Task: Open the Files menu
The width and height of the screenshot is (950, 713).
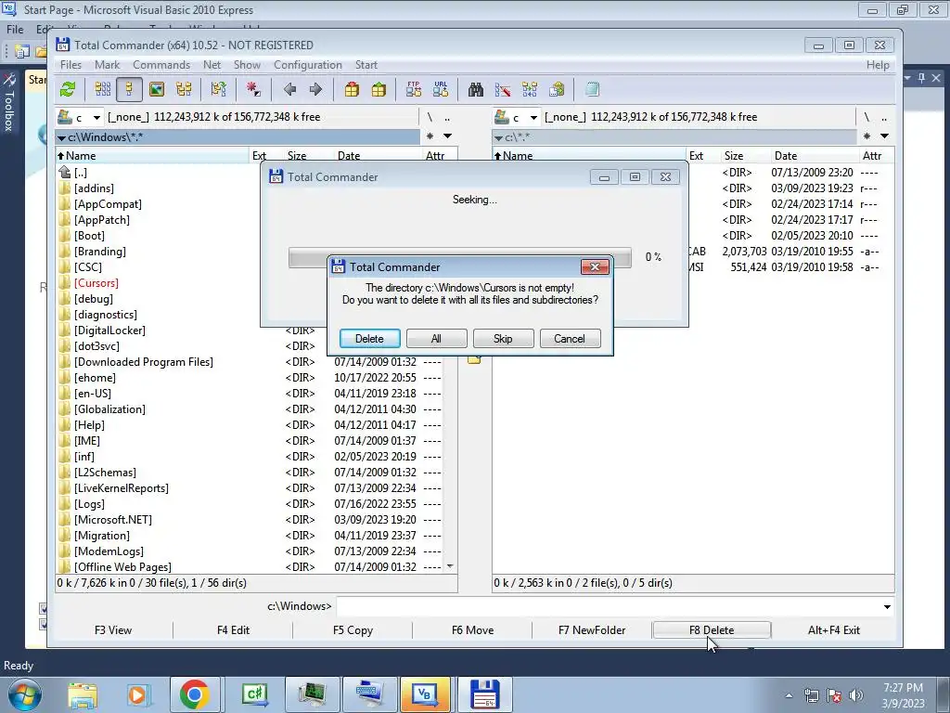Action: pyautogui.click(x=71, y=65)
